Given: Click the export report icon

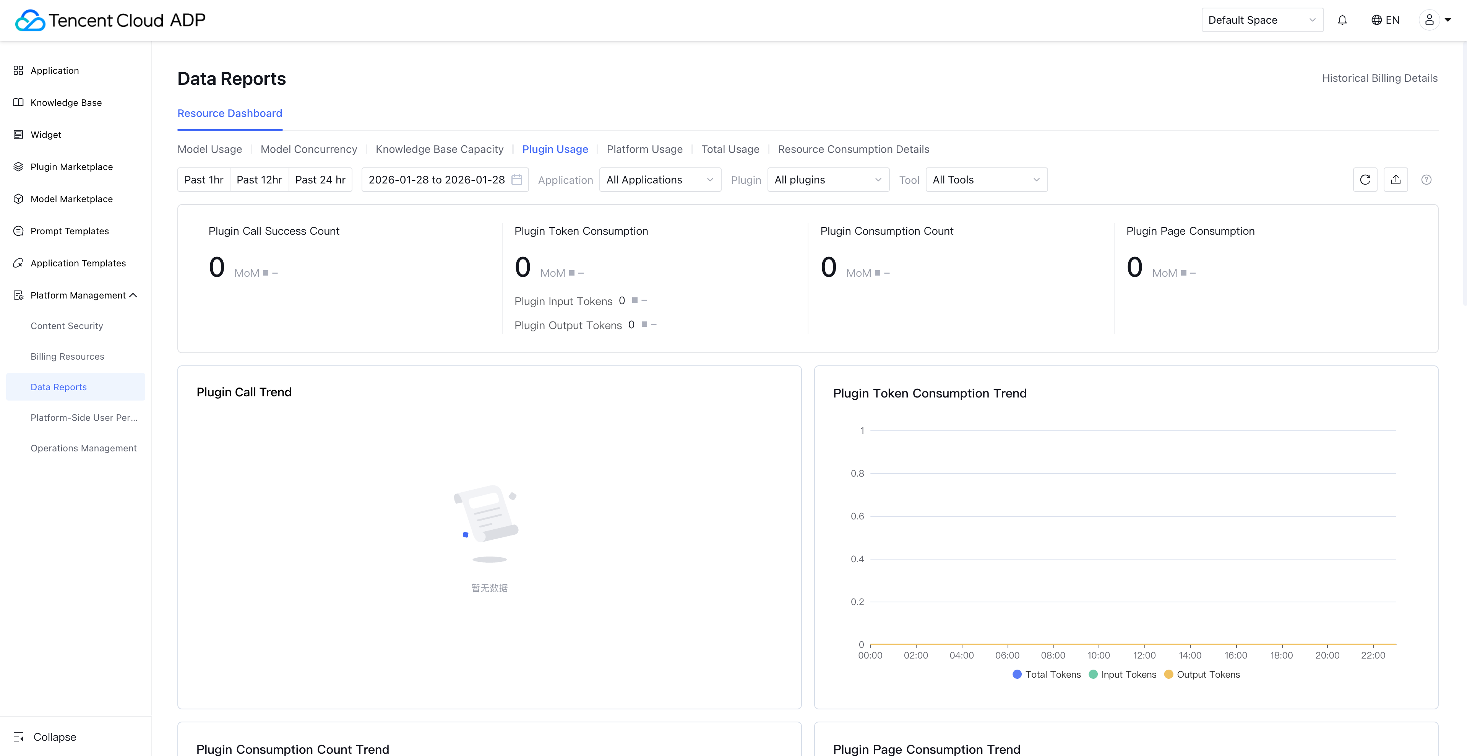Looking at the screenshot, I should click(x=1395, y=180).
